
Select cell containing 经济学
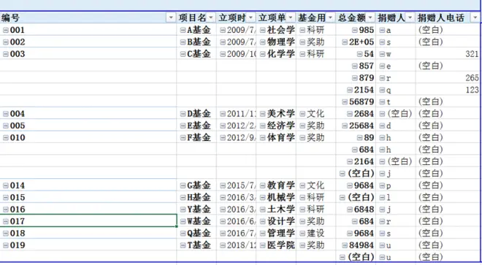click(x=276, y=126)
